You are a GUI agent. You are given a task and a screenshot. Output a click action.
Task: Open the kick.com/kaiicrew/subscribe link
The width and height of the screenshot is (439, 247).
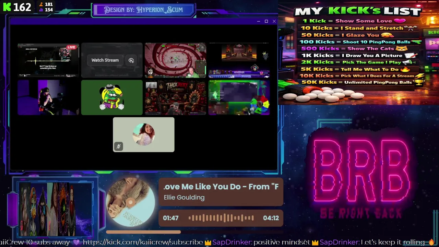point(143,243)
